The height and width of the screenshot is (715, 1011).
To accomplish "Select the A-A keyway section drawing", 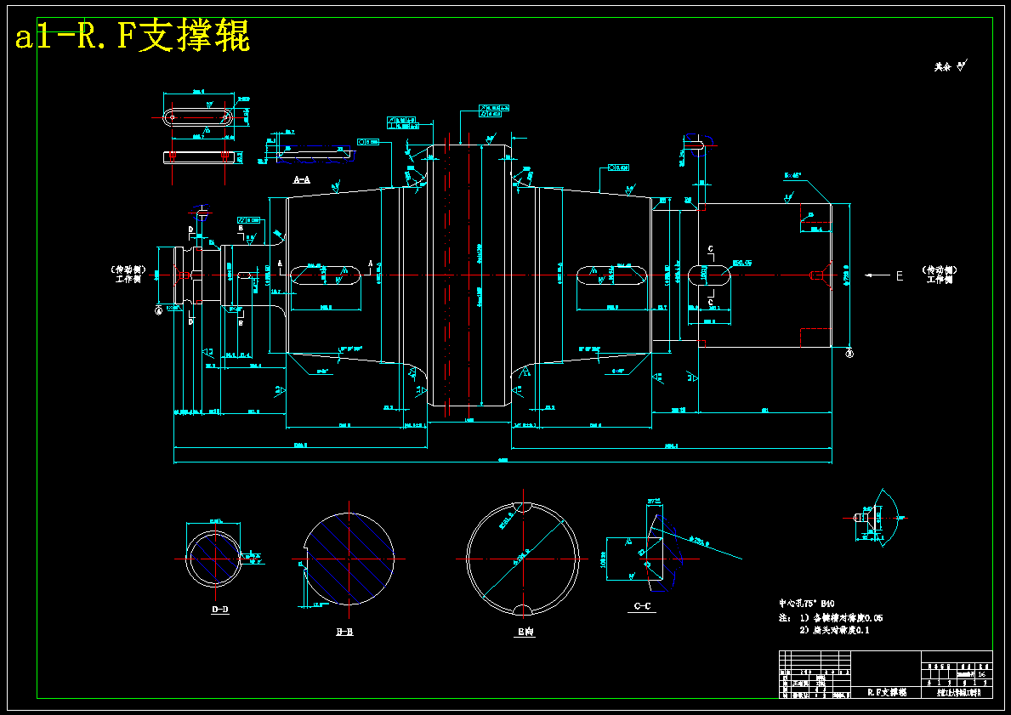I will pyautogui.click(x=316, y=153).
